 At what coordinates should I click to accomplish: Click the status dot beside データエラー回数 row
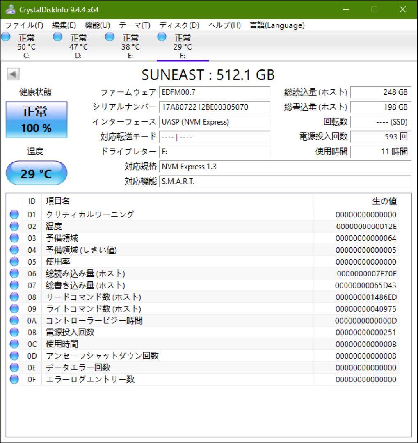coord(14,368)
